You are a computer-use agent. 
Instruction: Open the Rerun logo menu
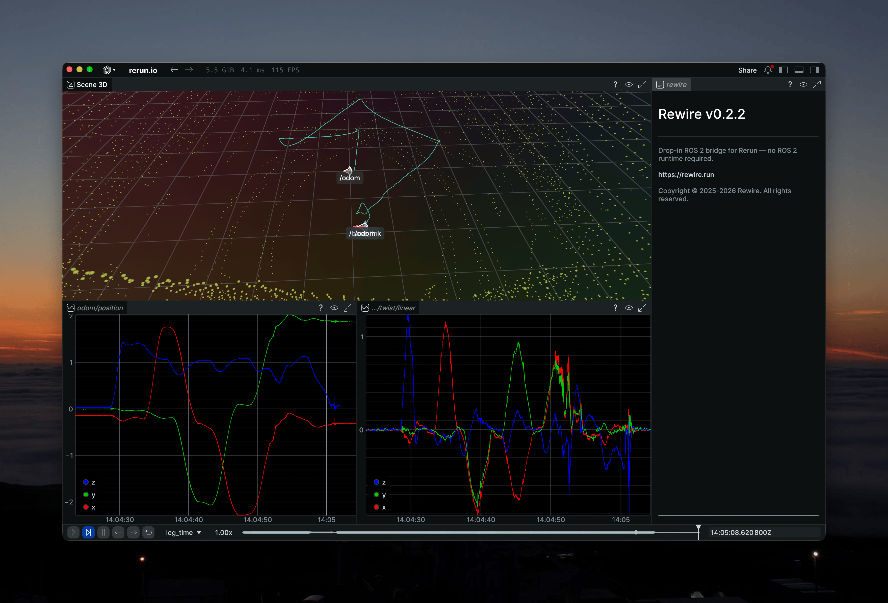[x=109, y=70]
